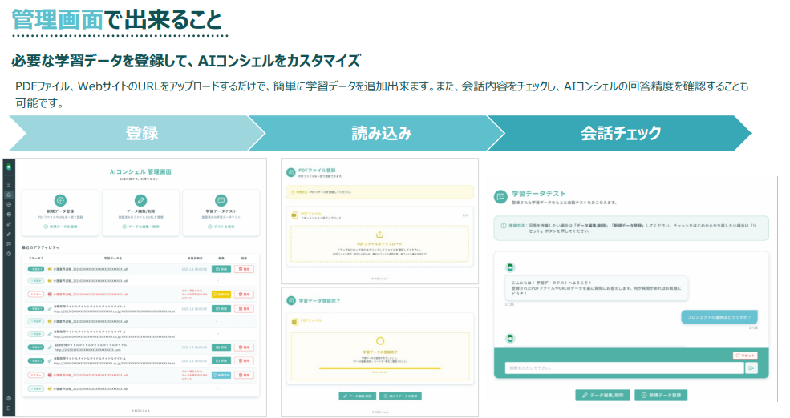The image size is (790, 418).
Task: Click the 登録 step arrow banner
Action: click(137, 133)
